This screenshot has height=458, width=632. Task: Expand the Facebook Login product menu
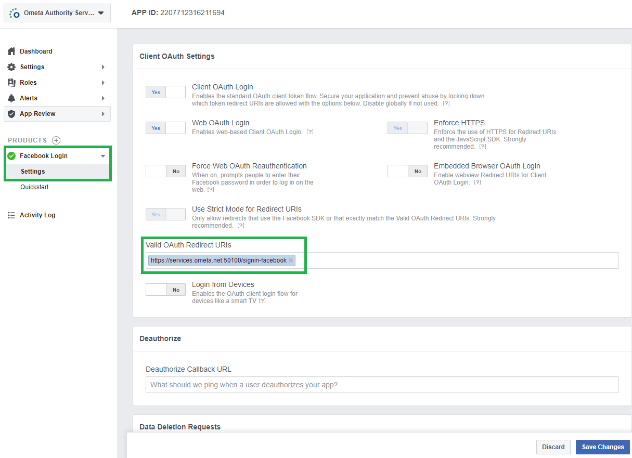pos(102,155)
